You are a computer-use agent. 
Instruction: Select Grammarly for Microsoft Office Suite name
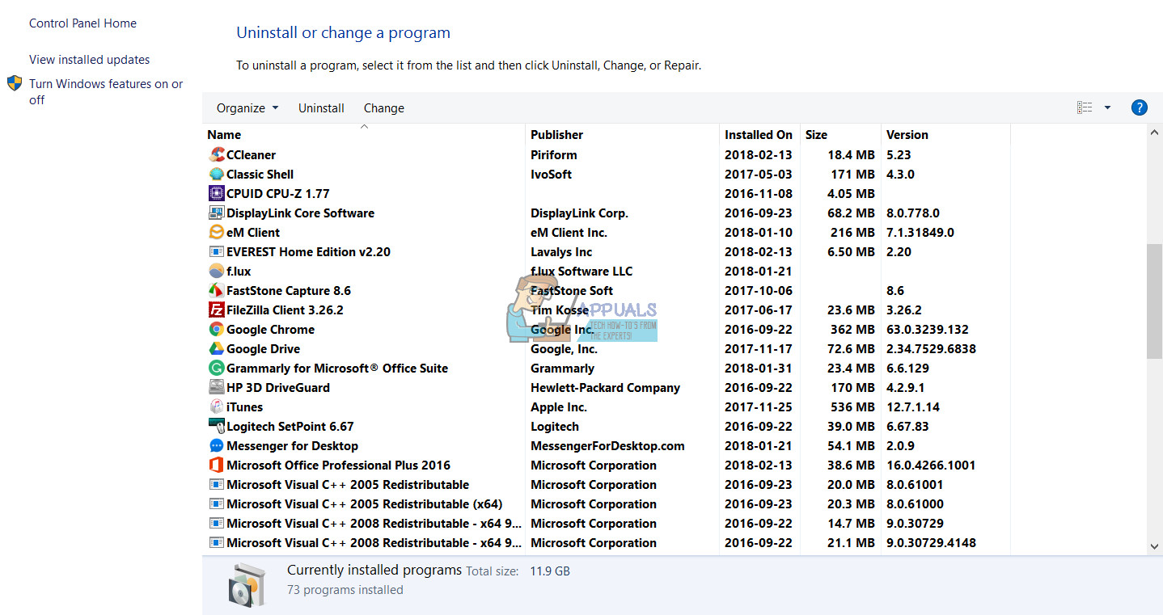click(337, 368)
